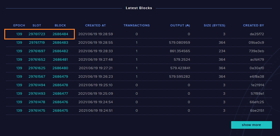Open block 2686481 link
Image resolution: width=280 pixels, height=136 pixels.
coord(60,59)
